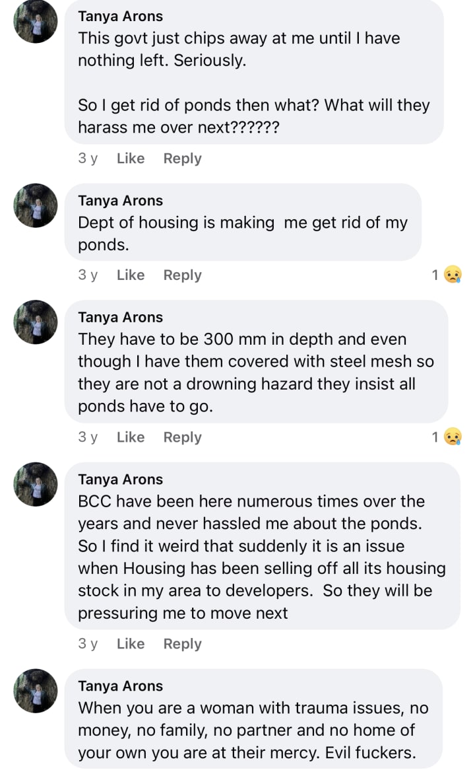Open avatar on 'This govt just chips' comment
The image size is (475, 772).
36,21
